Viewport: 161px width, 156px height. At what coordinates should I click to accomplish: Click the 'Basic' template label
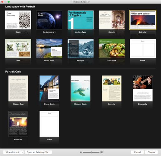(x=18, y=32)
